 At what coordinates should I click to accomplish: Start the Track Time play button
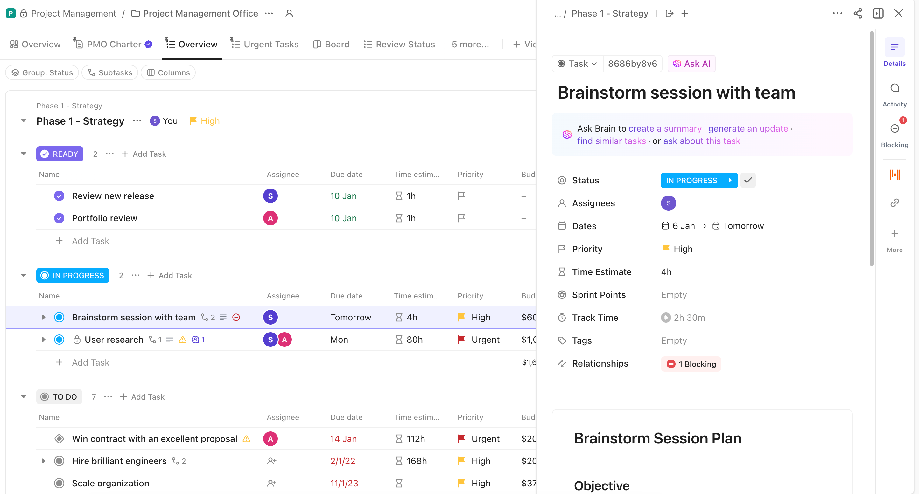coord(665,318)
